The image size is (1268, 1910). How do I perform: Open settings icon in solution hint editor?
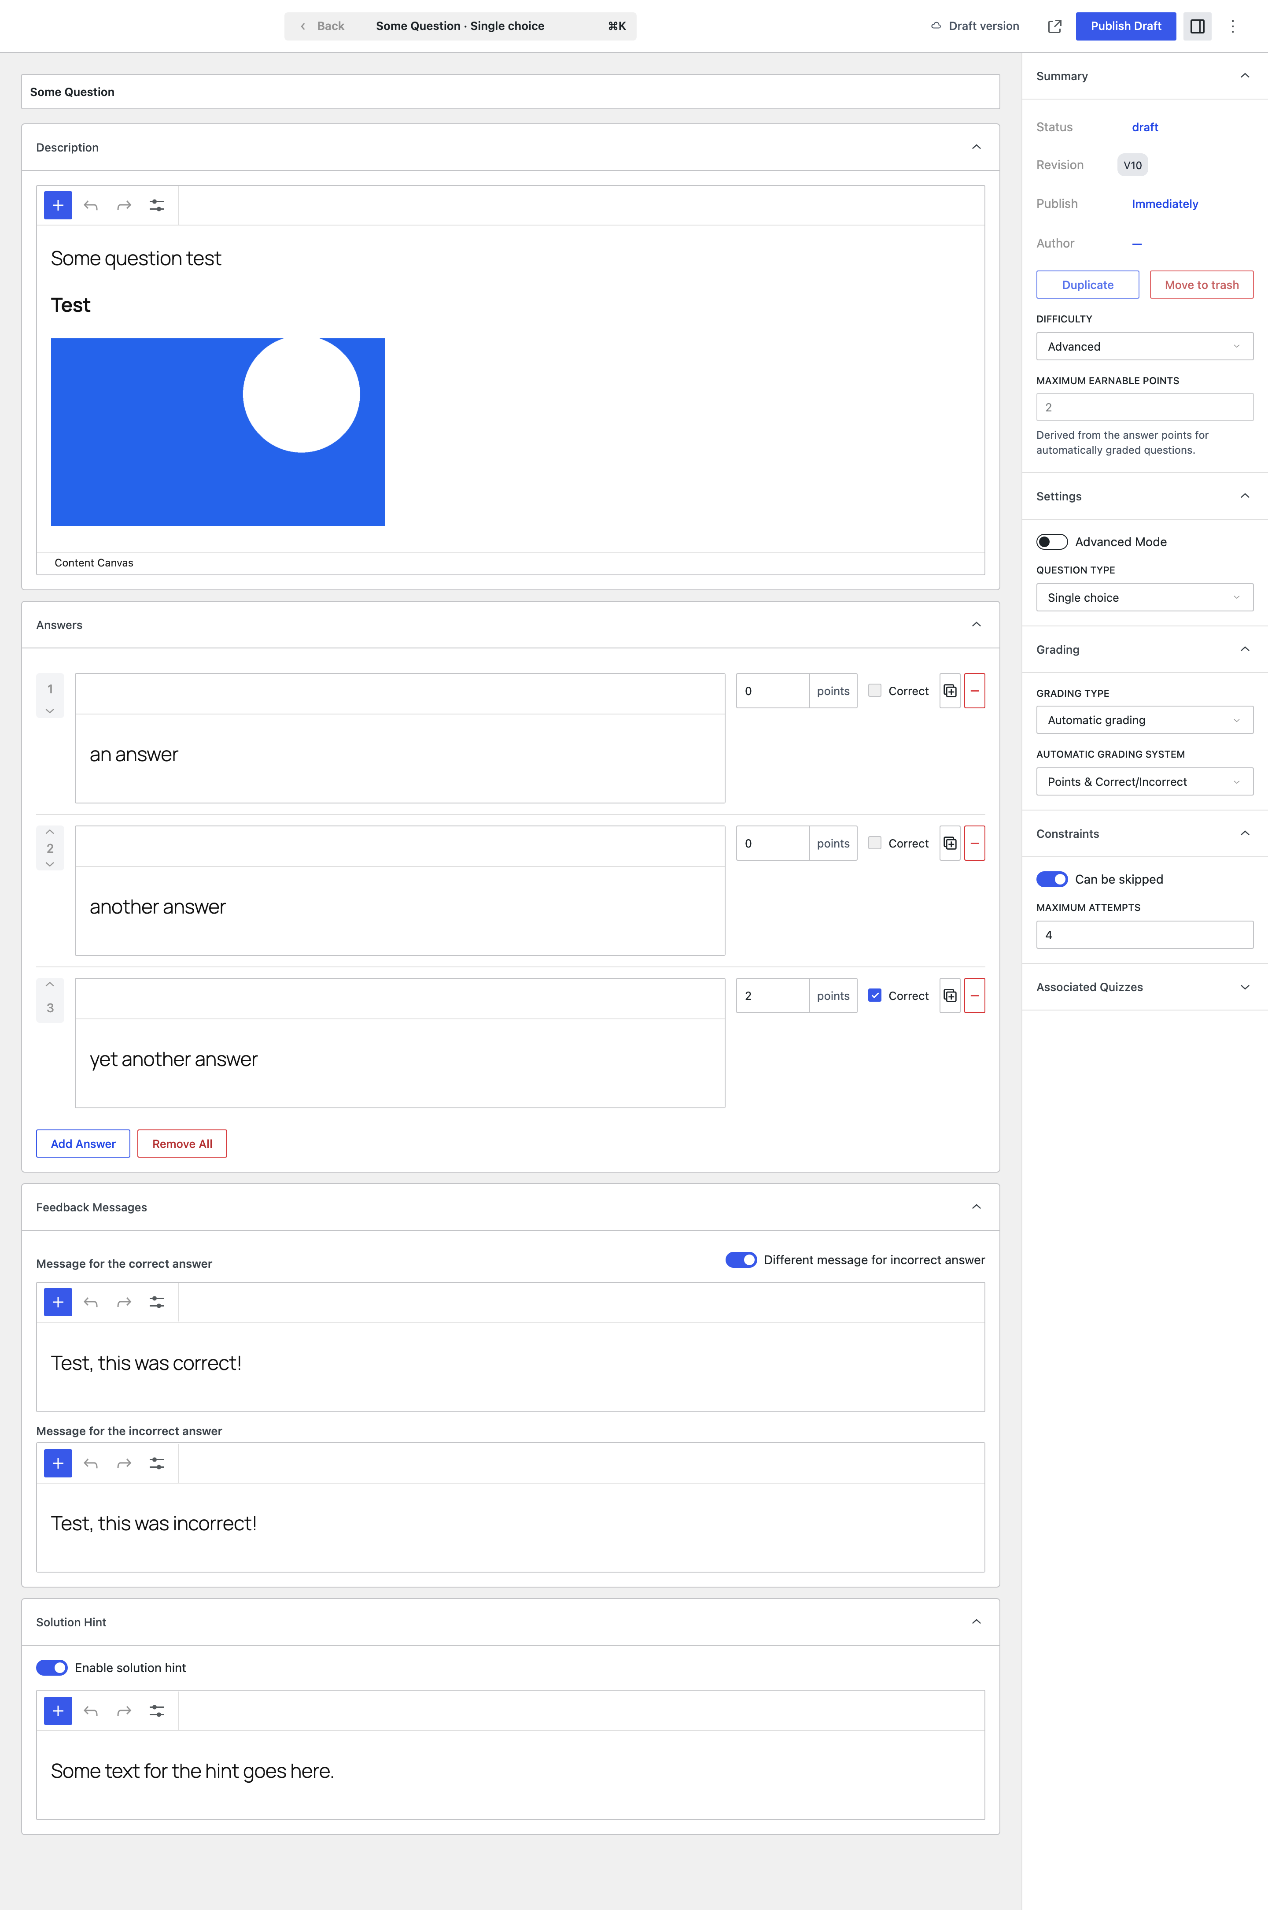(157, 1711)
